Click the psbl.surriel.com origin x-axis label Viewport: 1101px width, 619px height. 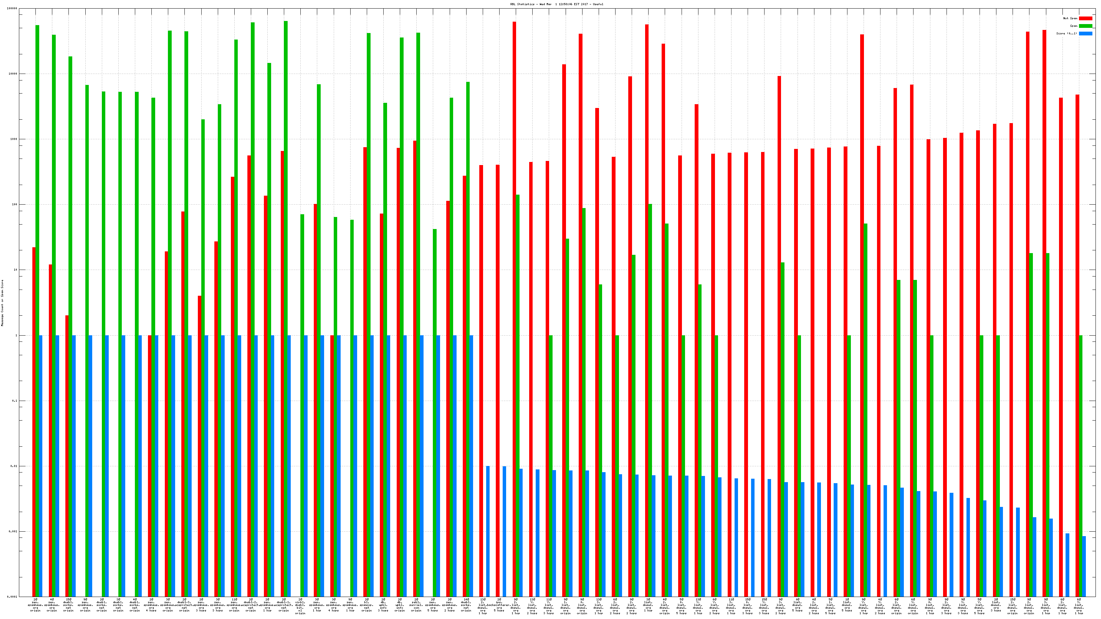point(416,605)
